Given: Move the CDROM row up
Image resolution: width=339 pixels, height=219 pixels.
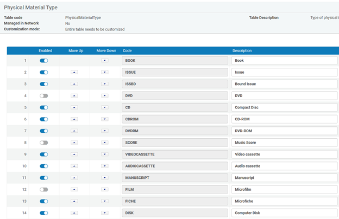Looking at the screenshot, I should [74, 119].
